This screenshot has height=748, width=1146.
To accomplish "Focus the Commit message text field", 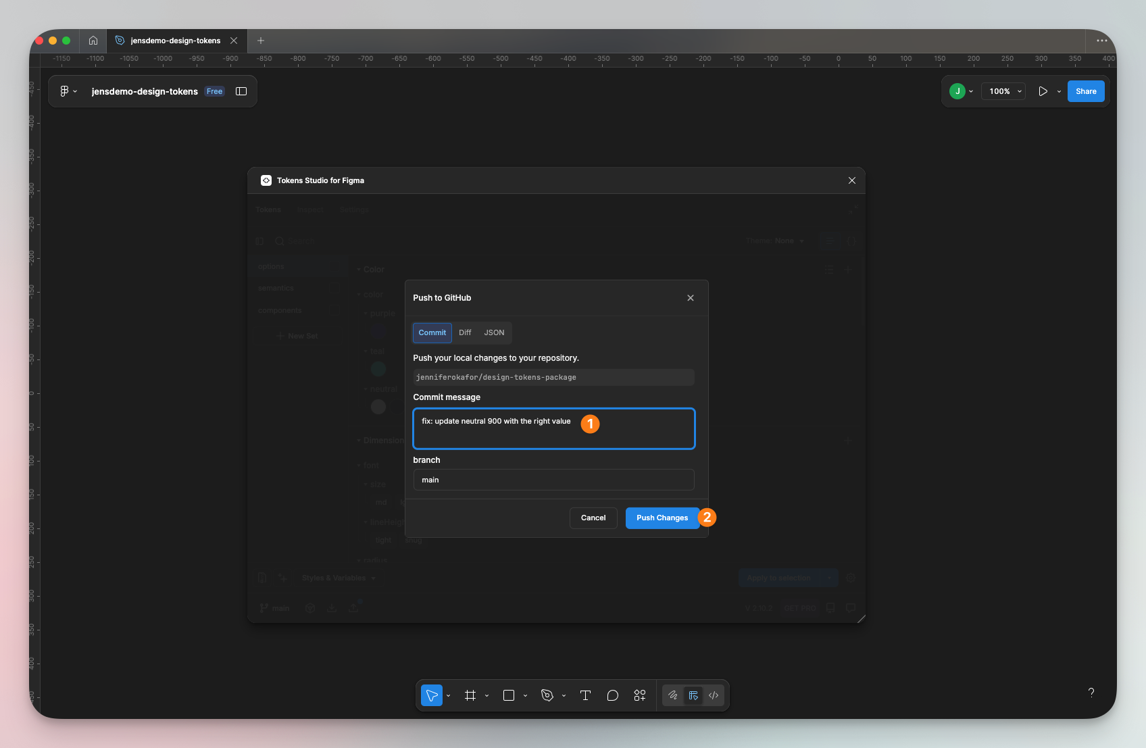I will 554,428.
